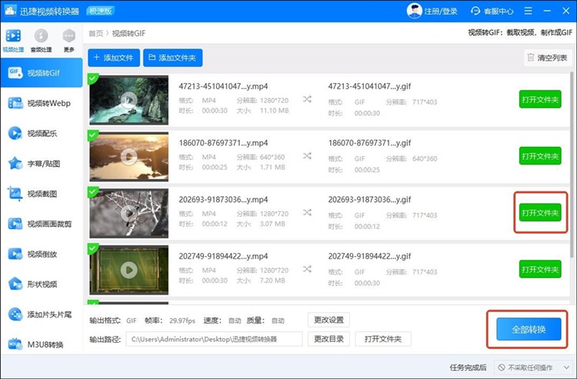
Task: Switch to the 音频处理 tab
Action: click(41, 41)
